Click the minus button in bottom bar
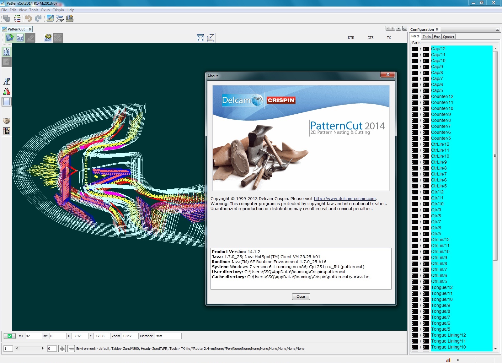This screenshot has height=363, width=502. point(71,348)
